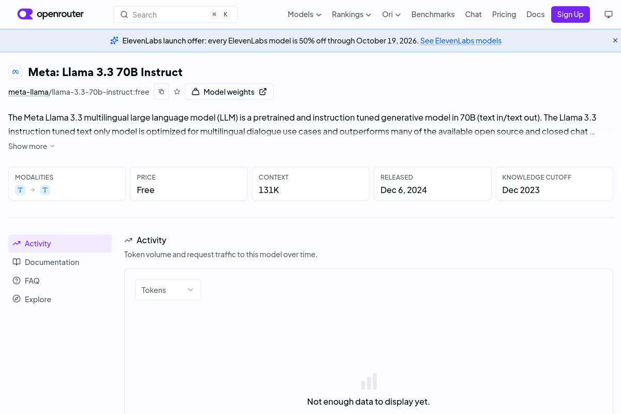Click the Context 131K value
The width and height of the screenshot is (621, 414).
click(x=269, y=190)
